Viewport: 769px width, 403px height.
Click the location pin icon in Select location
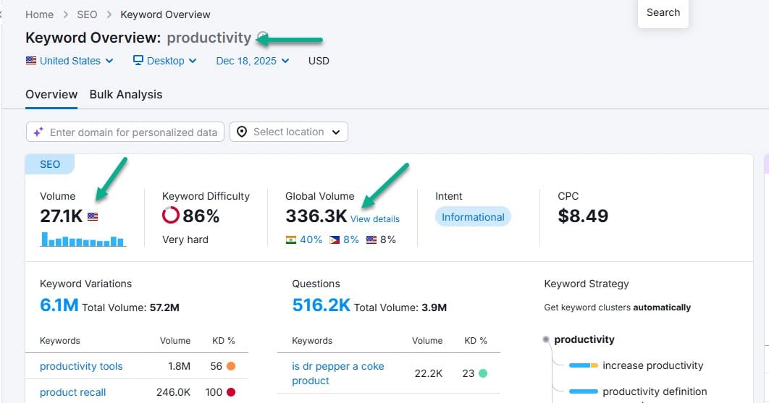[x=242, y=132]
